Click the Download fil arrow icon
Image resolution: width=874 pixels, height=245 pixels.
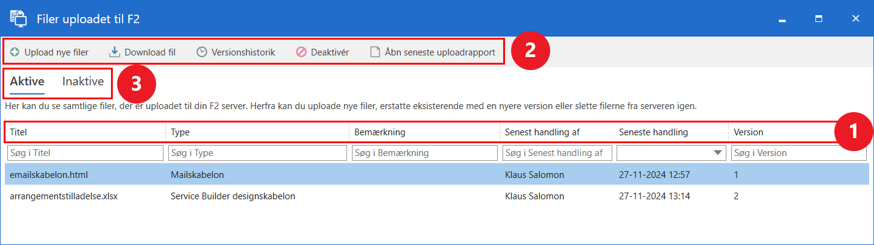[x=115, y=52]
